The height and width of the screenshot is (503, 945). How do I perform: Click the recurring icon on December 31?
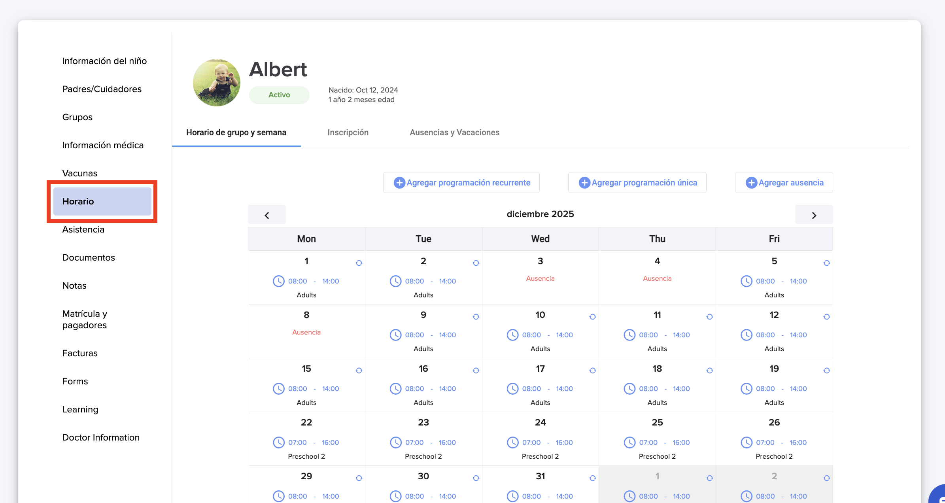point(592,478)
